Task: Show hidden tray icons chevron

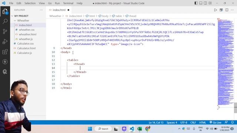Action: click(x=179, y=129)
